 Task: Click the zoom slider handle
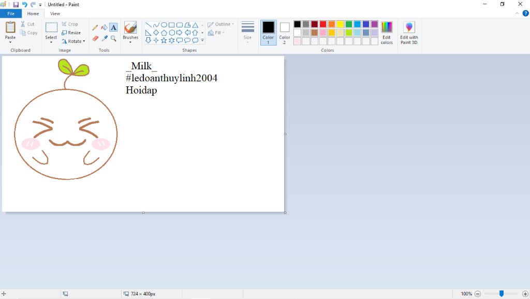coord(502,294)
